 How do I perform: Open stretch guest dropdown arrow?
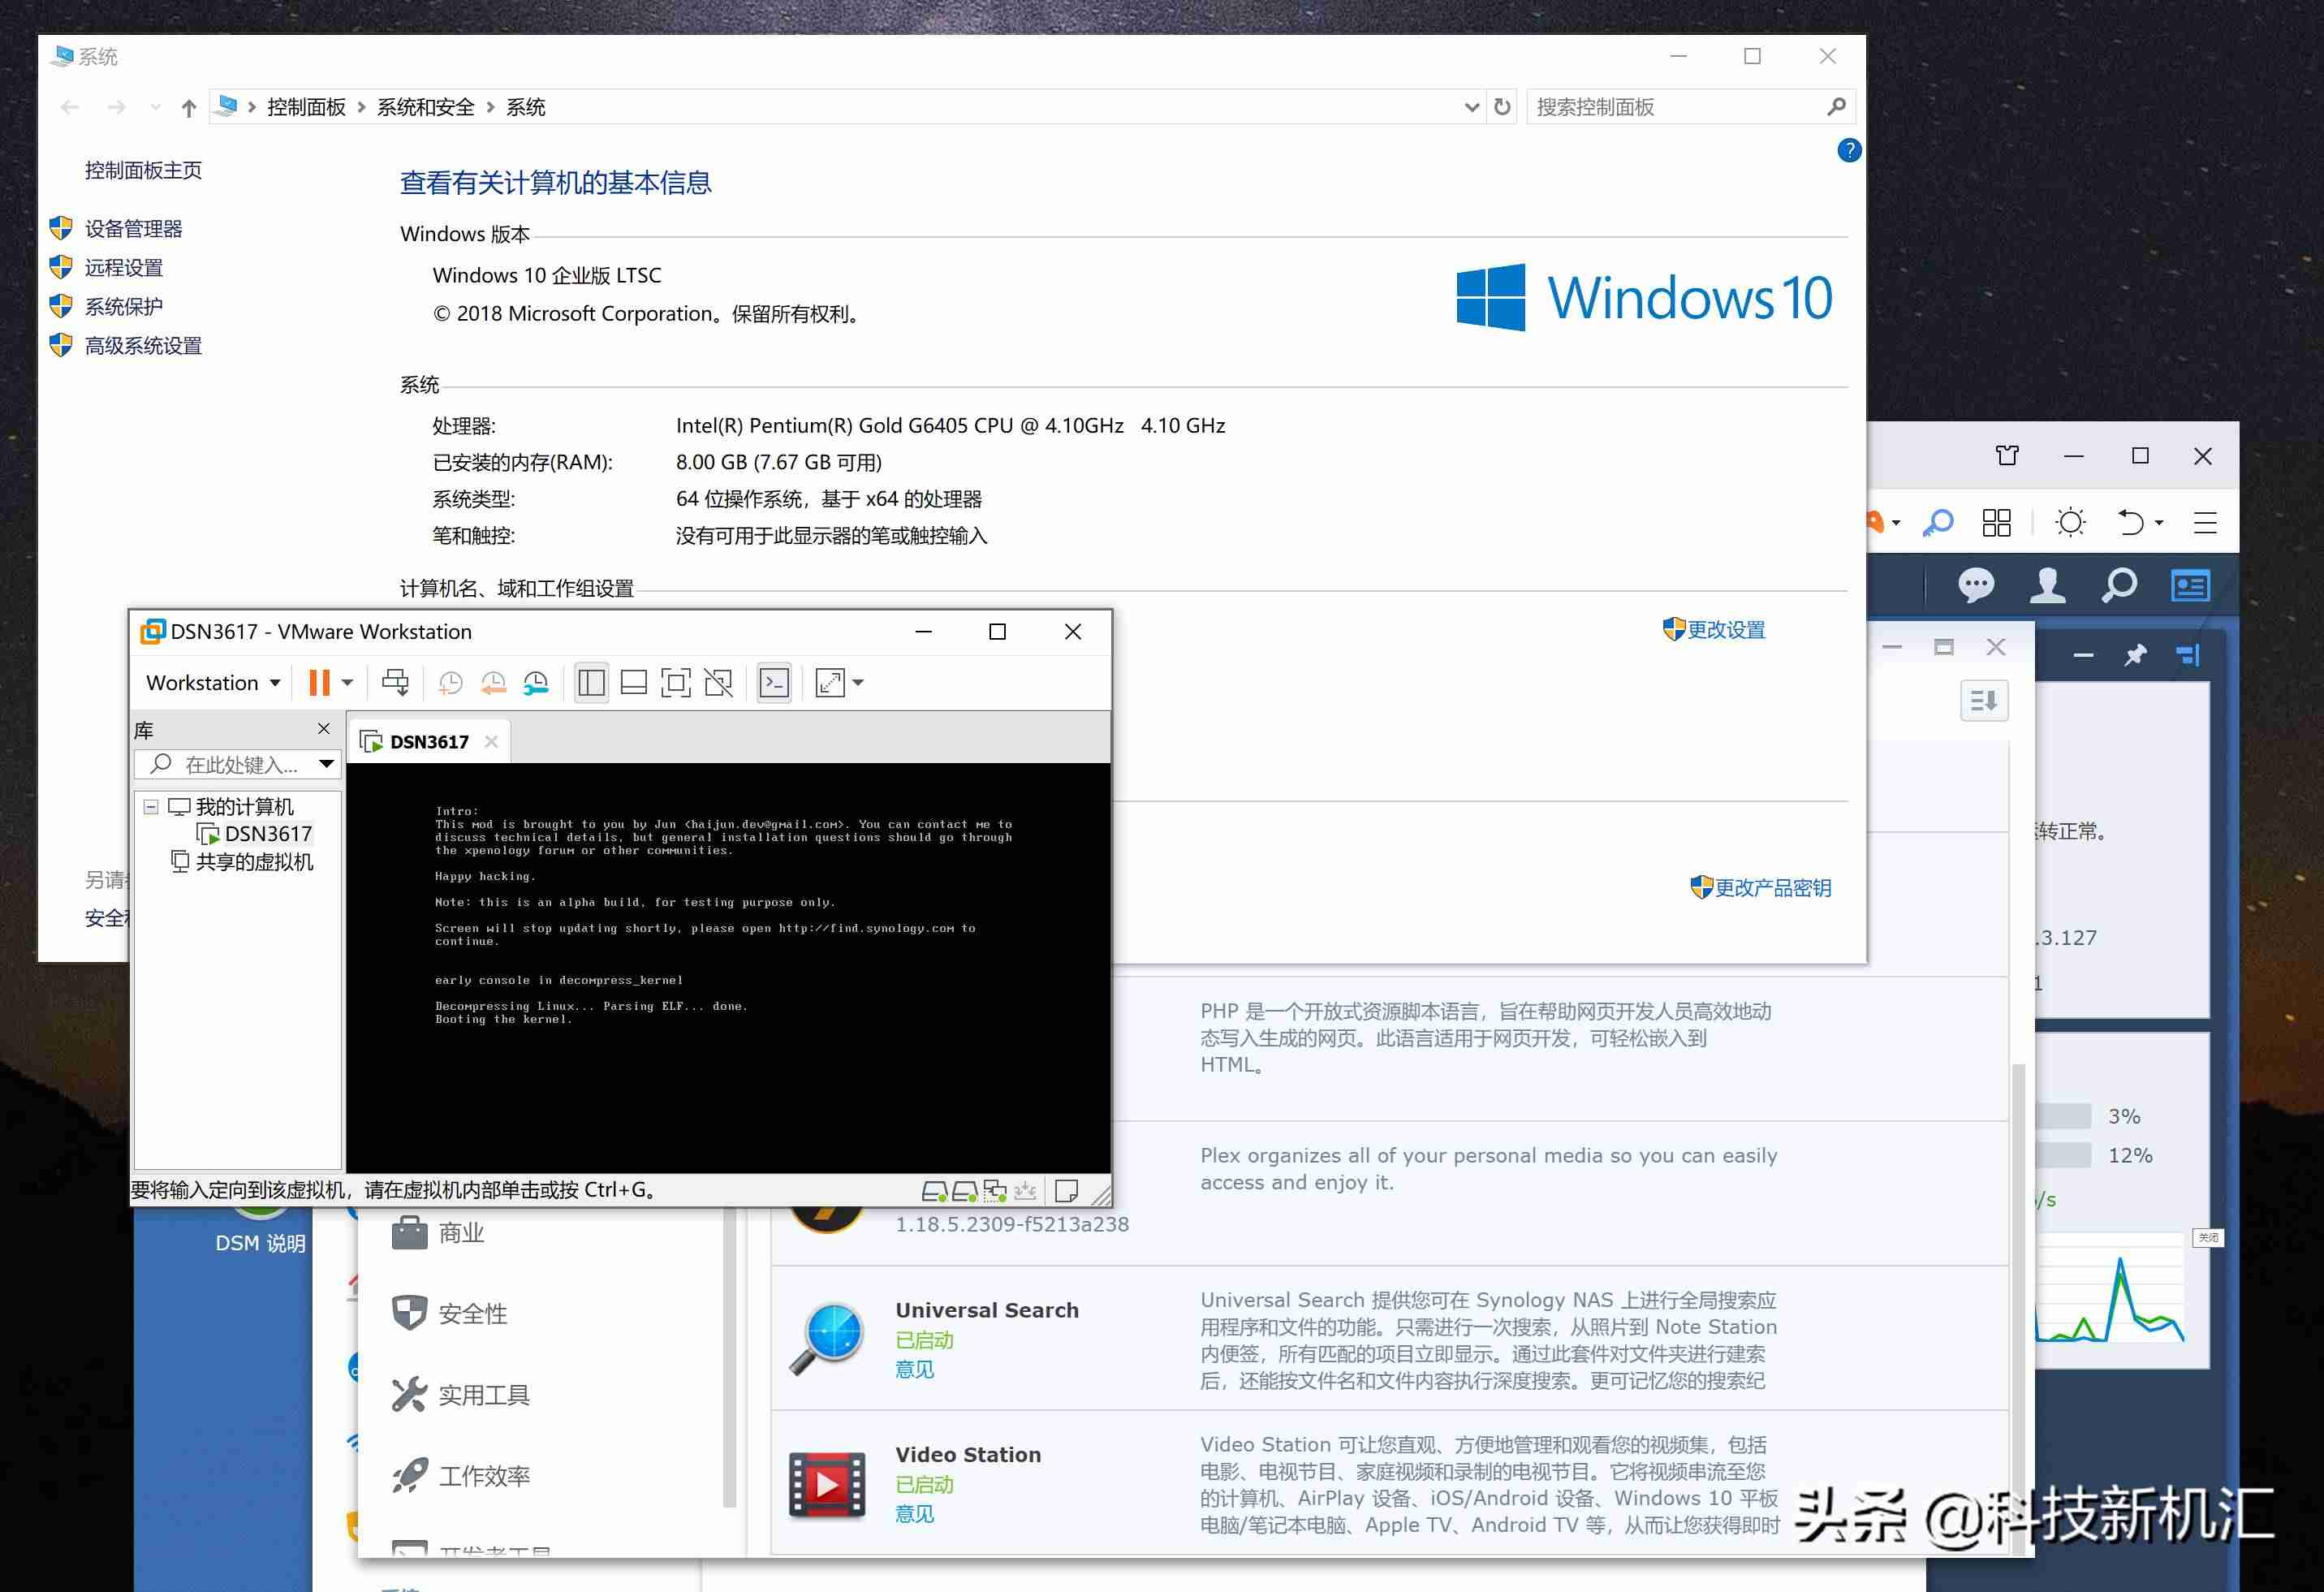tap(858, 683)
